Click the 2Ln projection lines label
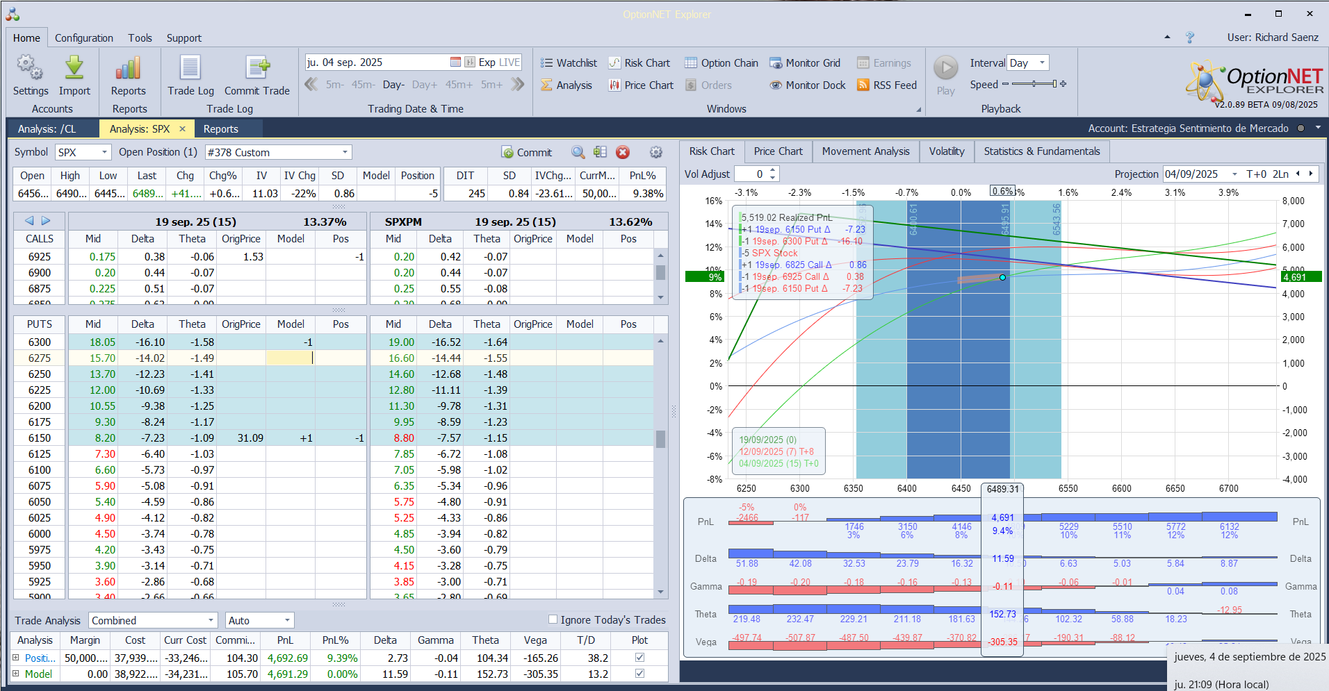 click(1280, 174)
